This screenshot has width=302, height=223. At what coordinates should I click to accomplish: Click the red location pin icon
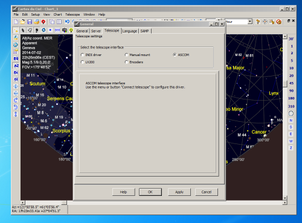(x=43, y=22)
